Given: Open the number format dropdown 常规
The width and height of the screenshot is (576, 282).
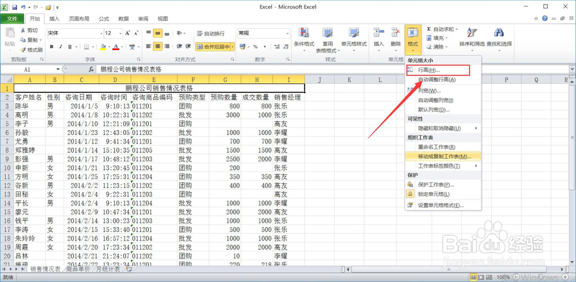Looking at the screenshot, I should [287, 33].
